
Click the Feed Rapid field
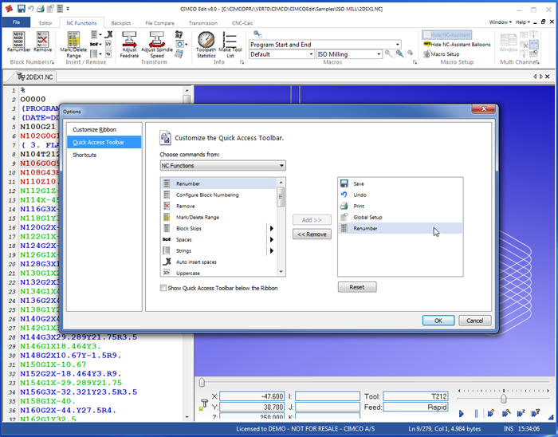click(x=415, y=407)
